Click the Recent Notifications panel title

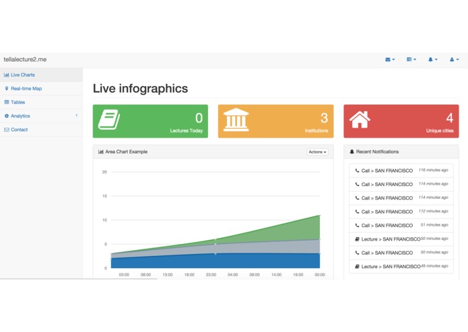tap(377, 152)
